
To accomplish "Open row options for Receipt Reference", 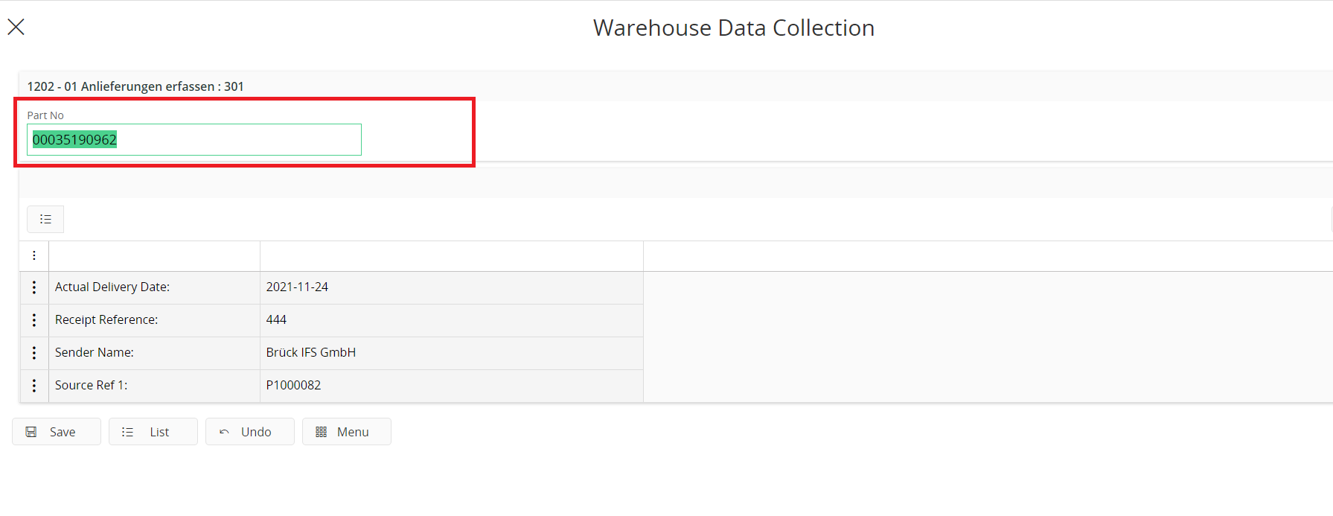I will tap(34, 320).
